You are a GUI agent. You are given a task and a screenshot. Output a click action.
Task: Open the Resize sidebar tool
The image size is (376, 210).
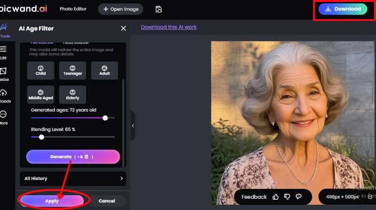4,74
